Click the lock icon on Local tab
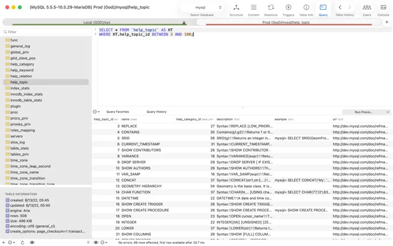This screenshot has height=246, width=393. (184, 23)
